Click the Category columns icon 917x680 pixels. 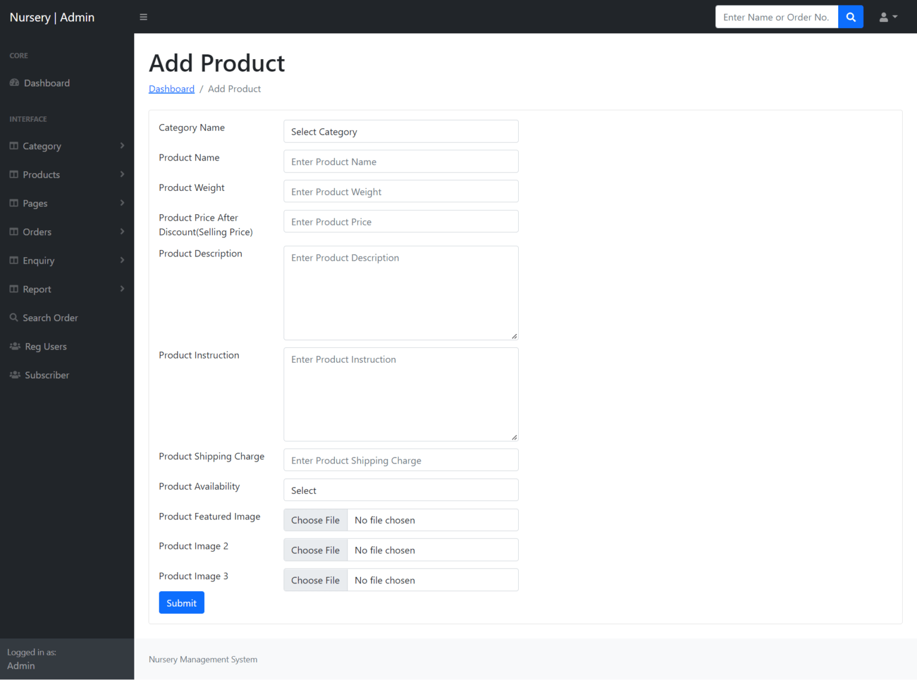(x=14, y=146)
